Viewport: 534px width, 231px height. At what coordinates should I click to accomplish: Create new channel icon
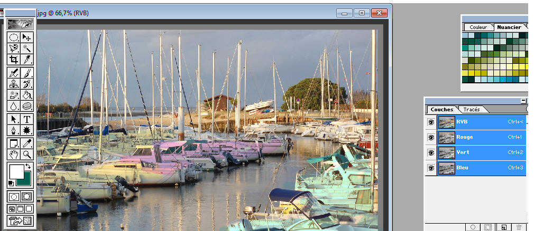coord(504,227)
